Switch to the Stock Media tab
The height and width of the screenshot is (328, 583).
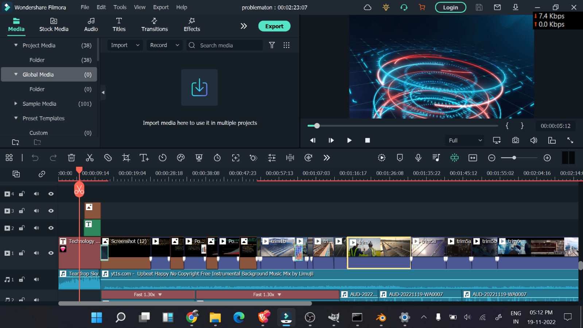click(54, 25)
